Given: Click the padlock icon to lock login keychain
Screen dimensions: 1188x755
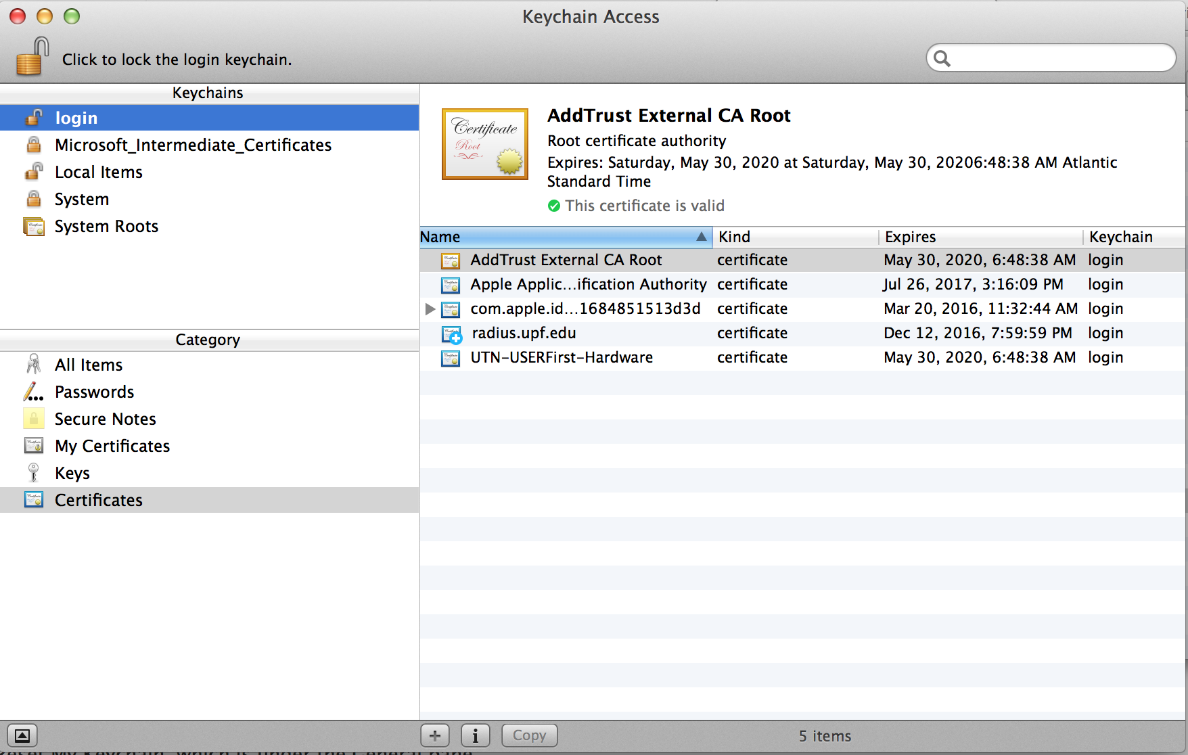Looking at the screenshot, I should [x=32, y=57].
